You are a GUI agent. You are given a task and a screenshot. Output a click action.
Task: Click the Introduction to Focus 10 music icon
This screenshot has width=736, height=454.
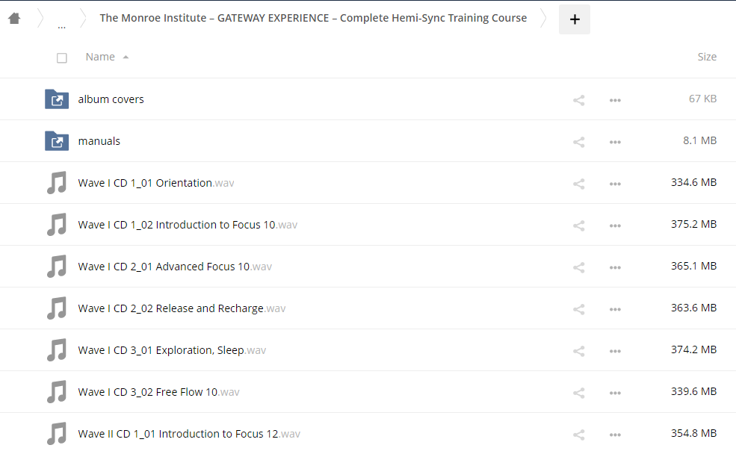click(57, 224)
